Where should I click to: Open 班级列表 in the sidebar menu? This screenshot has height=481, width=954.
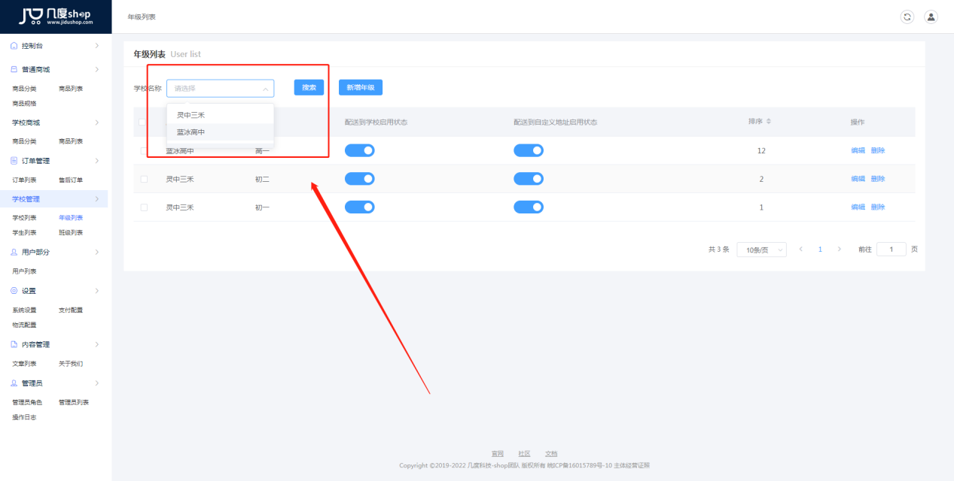point(71,232)
